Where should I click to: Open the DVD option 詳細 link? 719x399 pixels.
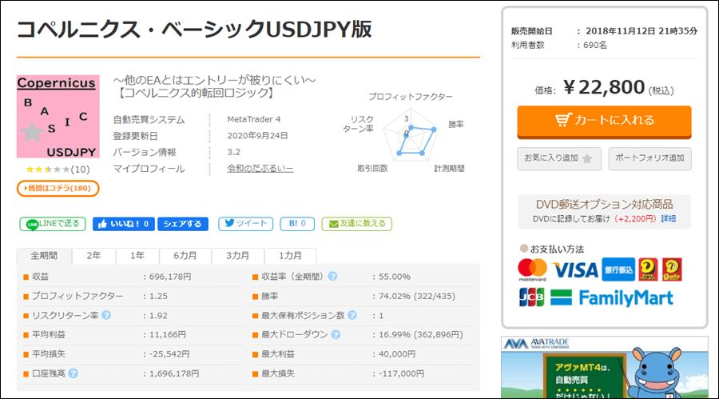pyautogui.click(x=668, y=218)
